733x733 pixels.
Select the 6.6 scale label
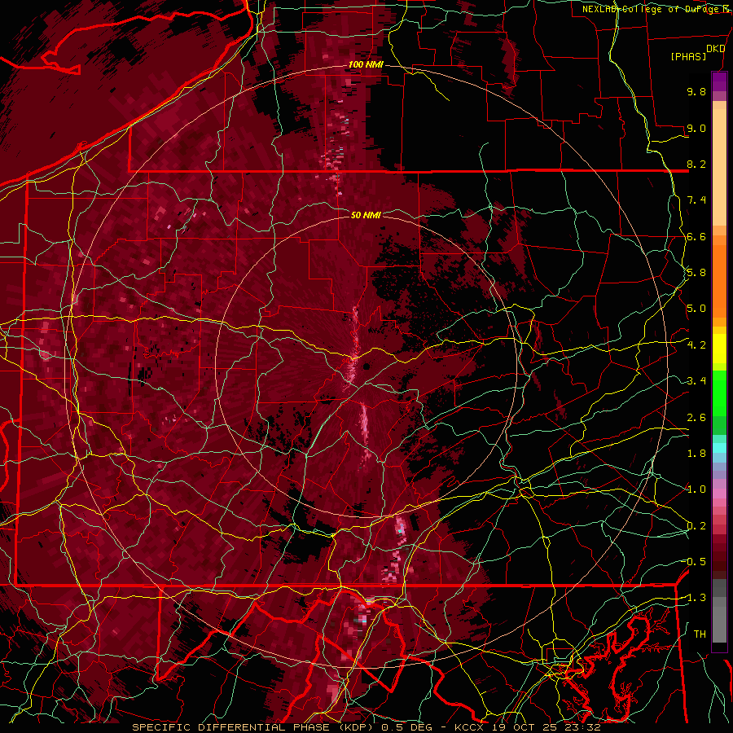click(696, 236)
